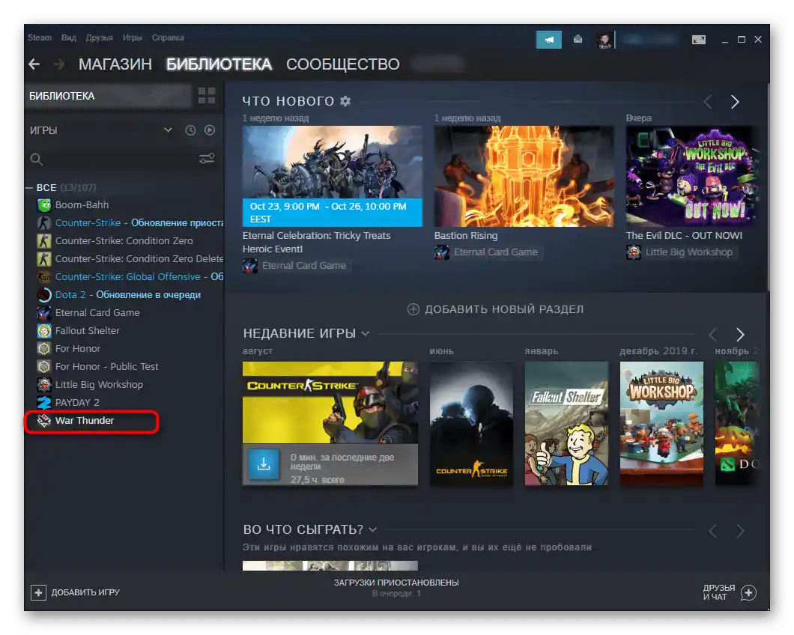
Task: Open Little Big Workshop recent cover
Action: point(661,423)
